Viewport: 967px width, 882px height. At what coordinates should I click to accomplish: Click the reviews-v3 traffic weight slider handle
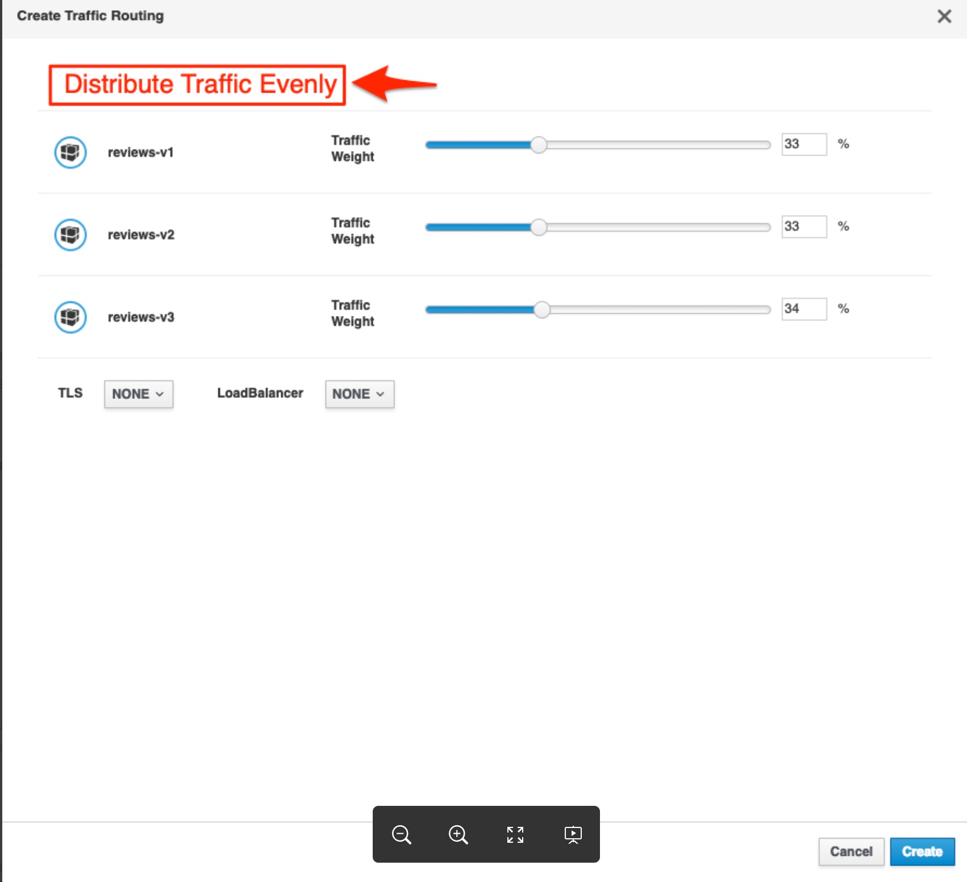click(x=542, y=310)
